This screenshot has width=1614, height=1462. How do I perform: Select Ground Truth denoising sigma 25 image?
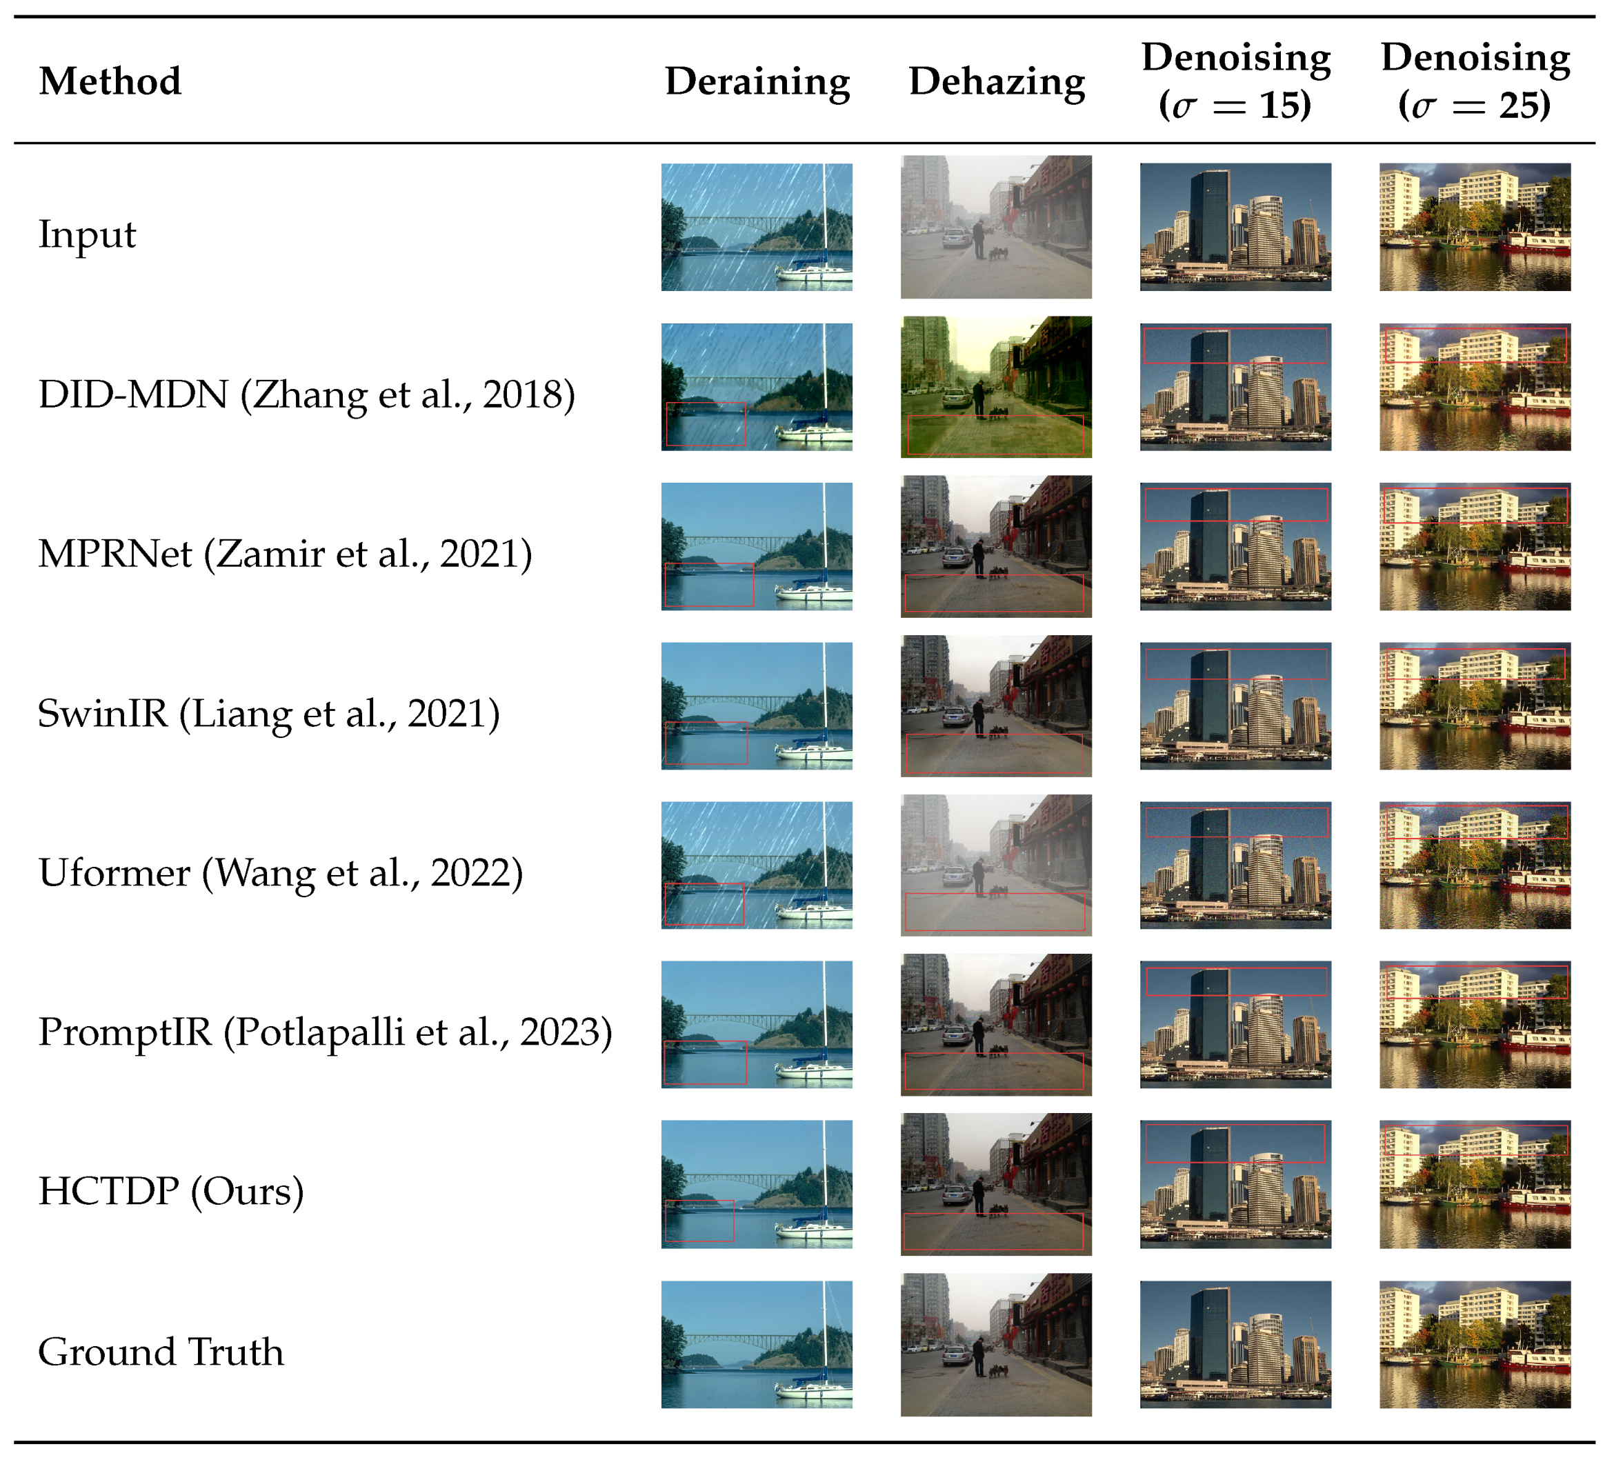[x=1474, y=1344]
